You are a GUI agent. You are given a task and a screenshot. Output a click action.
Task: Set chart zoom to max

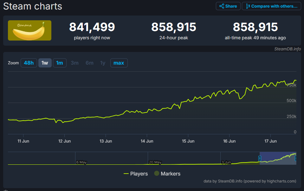pos(119,63)
